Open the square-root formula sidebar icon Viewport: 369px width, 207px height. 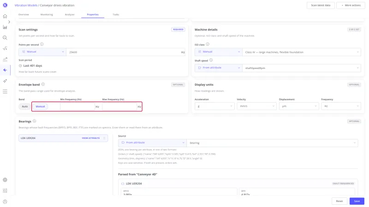pos(5,49)
